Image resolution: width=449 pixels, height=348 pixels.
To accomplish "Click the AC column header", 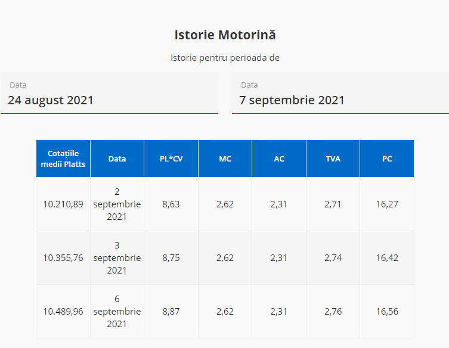I will (x=279, y=159).
